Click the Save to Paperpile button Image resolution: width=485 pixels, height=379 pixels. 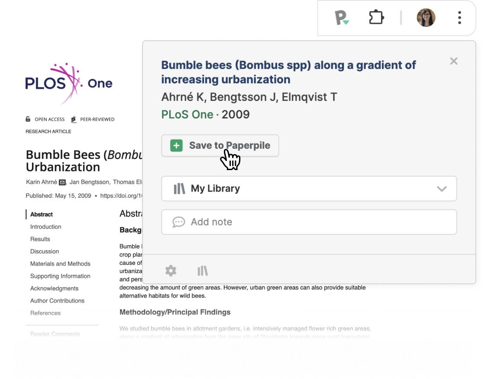coord(220,145)
